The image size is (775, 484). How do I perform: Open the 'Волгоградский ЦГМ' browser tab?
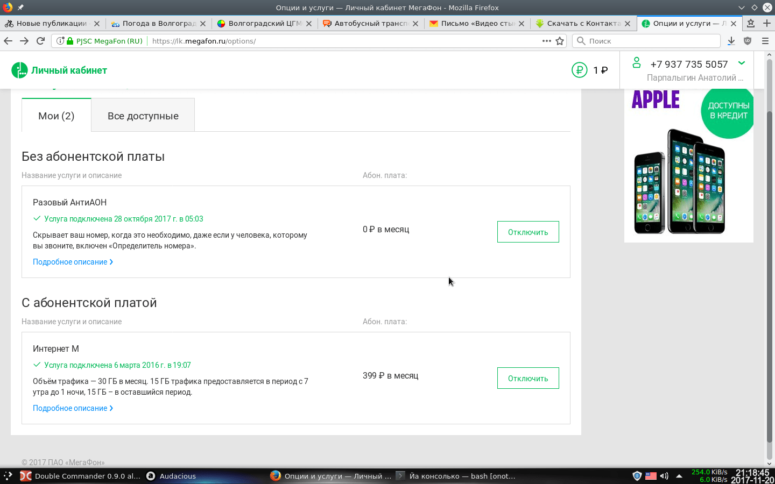pyautogui.click(x=264, y=23)
